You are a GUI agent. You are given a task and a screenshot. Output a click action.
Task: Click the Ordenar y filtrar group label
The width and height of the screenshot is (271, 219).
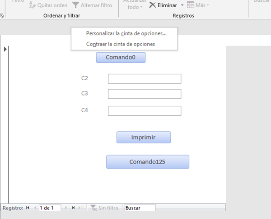(x=62, y=16)
